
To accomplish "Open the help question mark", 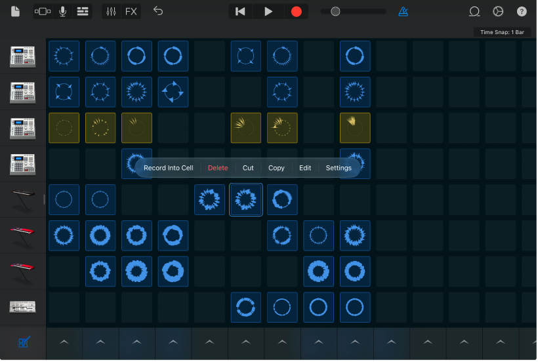I will point(522,11).
